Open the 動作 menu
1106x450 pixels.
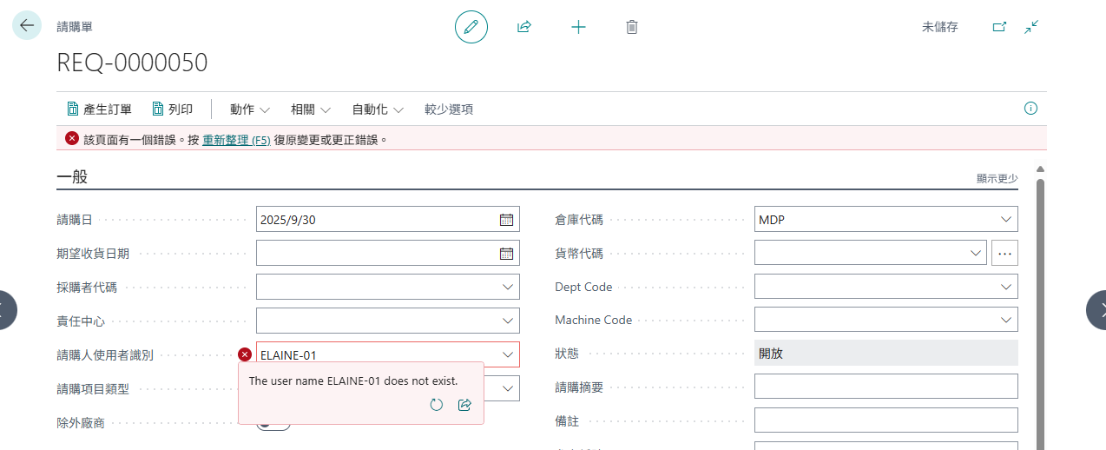(250, 109)
